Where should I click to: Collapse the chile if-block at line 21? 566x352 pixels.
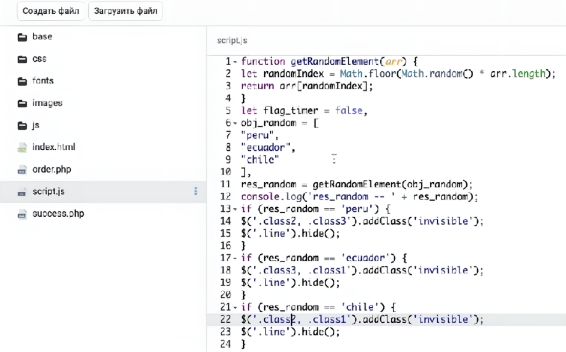pos(235,307)
